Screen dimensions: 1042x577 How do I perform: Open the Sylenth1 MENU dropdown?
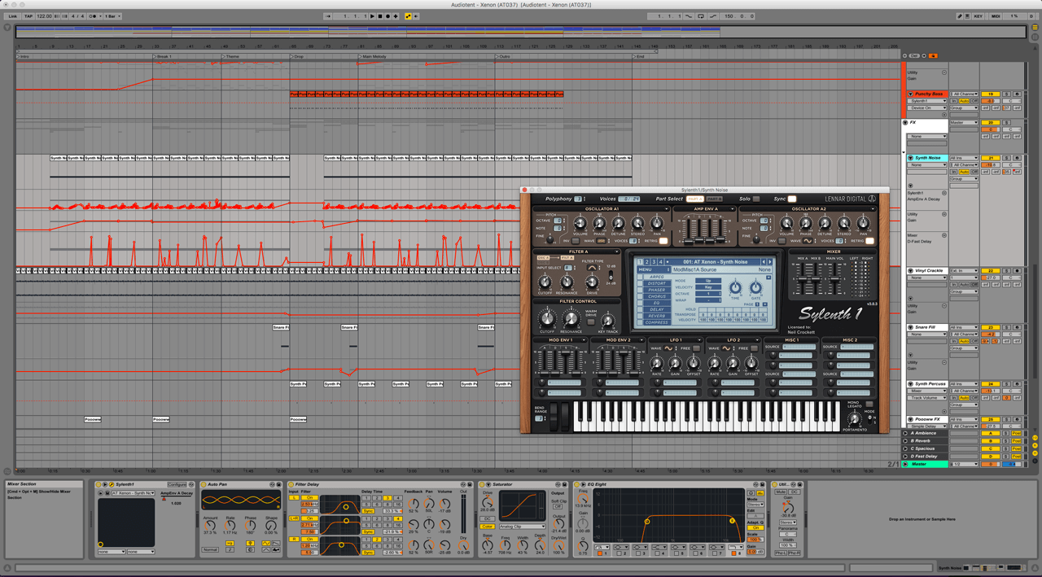click(x=650, y=269)
